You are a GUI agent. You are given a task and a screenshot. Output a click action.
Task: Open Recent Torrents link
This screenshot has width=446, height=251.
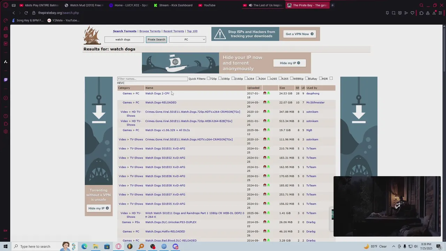tap(174, 31)
